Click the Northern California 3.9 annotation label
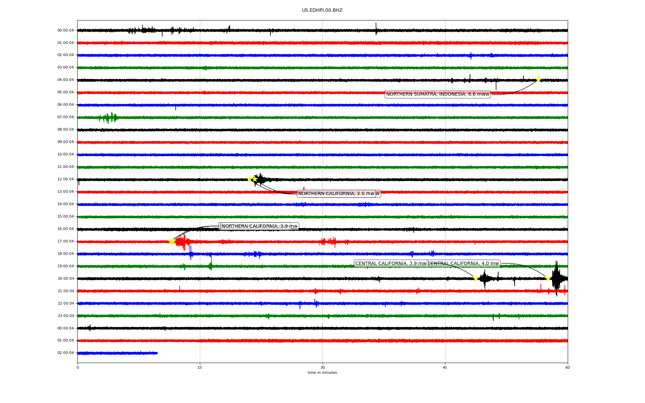Viewport: 645px width, 403px height. [259, 226]
